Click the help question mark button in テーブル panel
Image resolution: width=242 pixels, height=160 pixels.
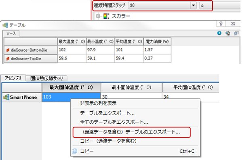pos(221,24)
